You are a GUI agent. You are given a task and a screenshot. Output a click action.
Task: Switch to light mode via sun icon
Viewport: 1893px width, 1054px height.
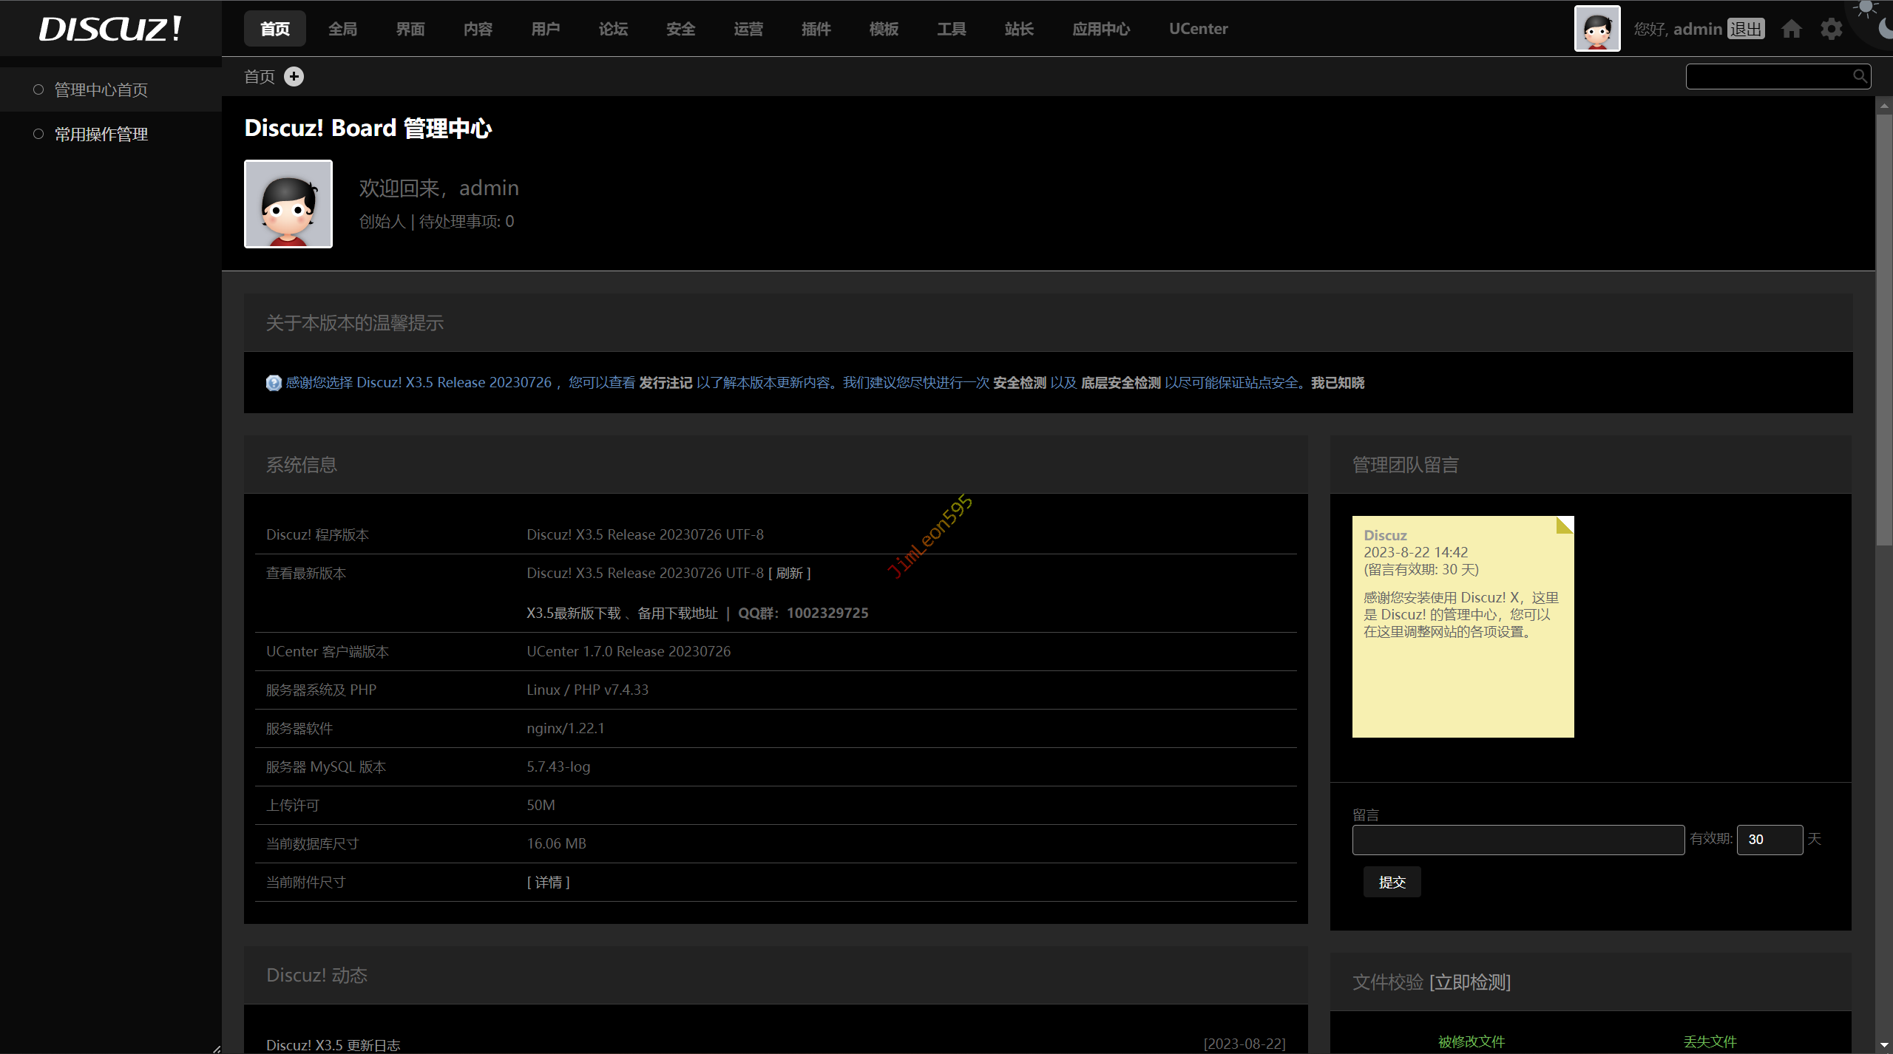click(x=1866, y=8)
